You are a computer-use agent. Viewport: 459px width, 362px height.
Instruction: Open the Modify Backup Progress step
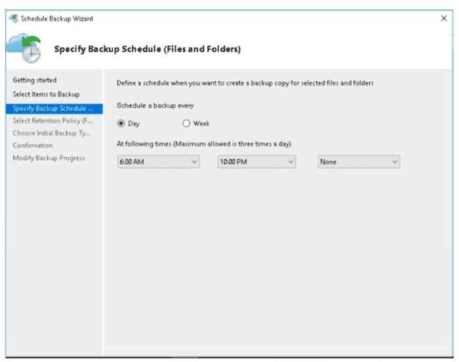click(49, 158)
